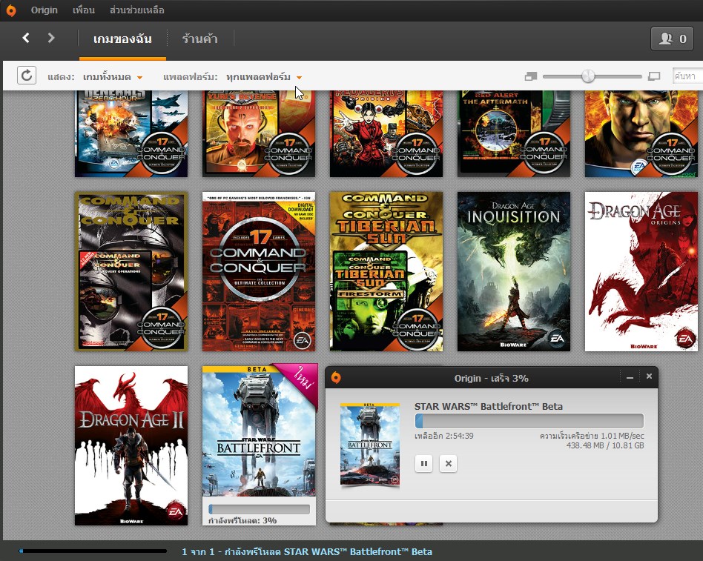
Task: Switch to the ร้านค้า (Store) tab
Action: click(200, 39)
